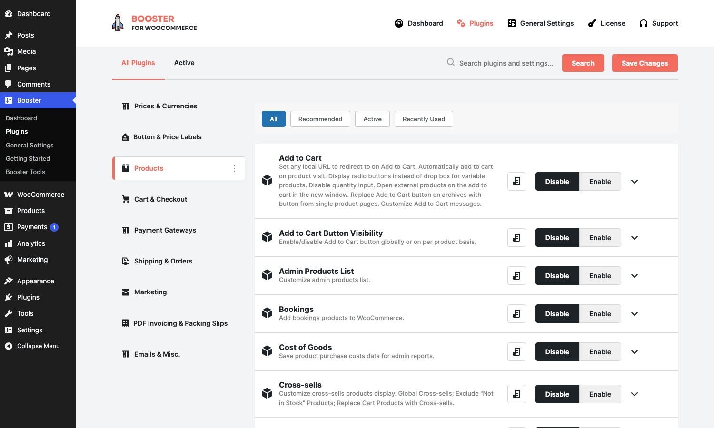Click the Support headset icon
This screenshot has width=714, height=428.
coord(644,23)
